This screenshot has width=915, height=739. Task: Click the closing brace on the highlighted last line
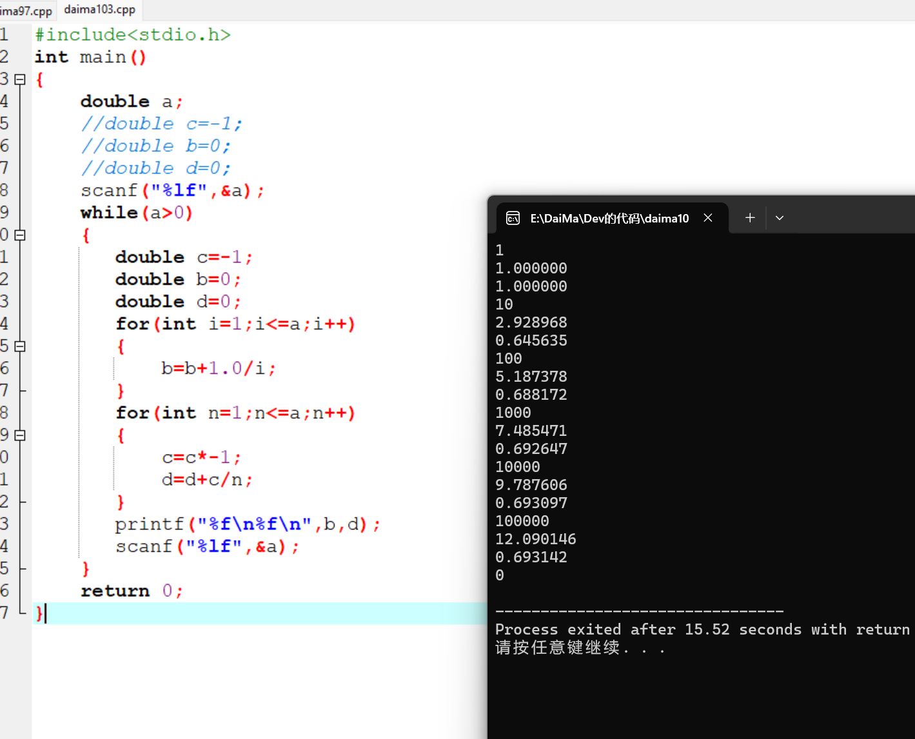click(x=39, y=613)
